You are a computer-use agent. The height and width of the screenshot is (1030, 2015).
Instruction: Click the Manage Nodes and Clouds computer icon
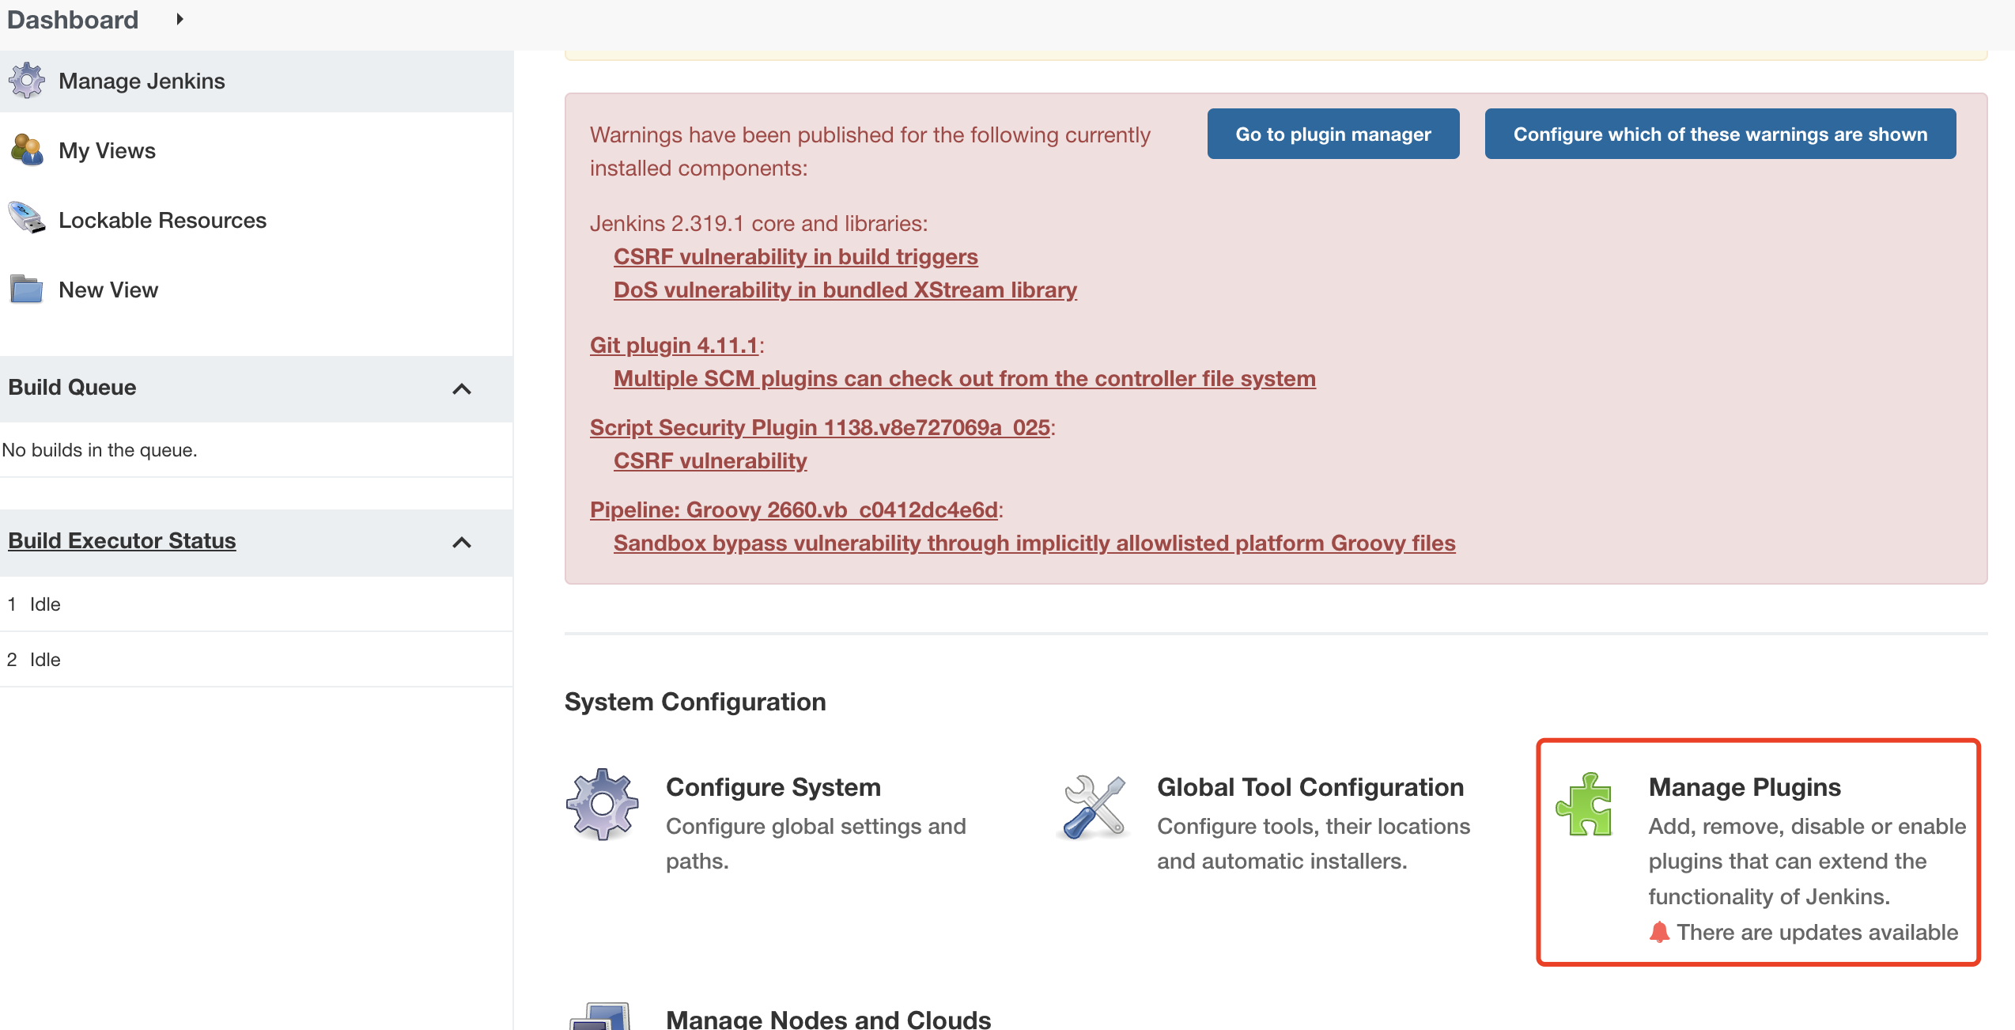click(602, 1017)
